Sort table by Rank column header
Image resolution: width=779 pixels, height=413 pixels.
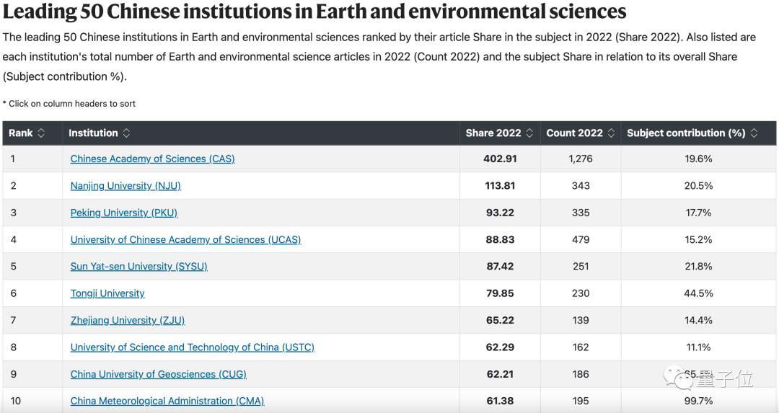(x=21, y=133)
